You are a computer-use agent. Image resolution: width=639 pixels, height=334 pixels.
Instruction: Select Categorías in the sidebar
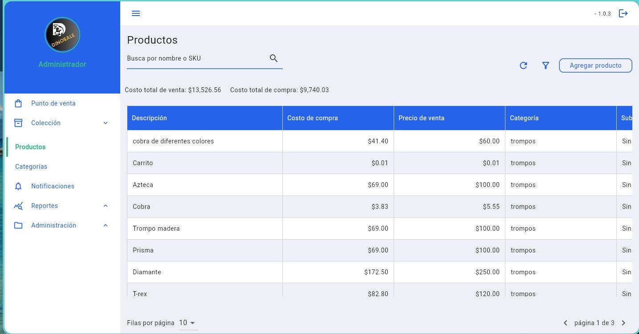31,167
